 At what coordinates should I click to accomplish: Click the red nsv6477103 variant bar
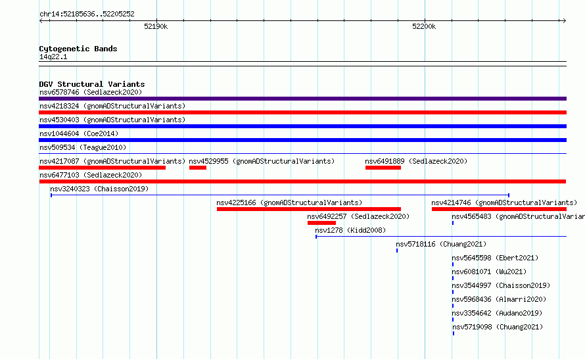[302, 181]
